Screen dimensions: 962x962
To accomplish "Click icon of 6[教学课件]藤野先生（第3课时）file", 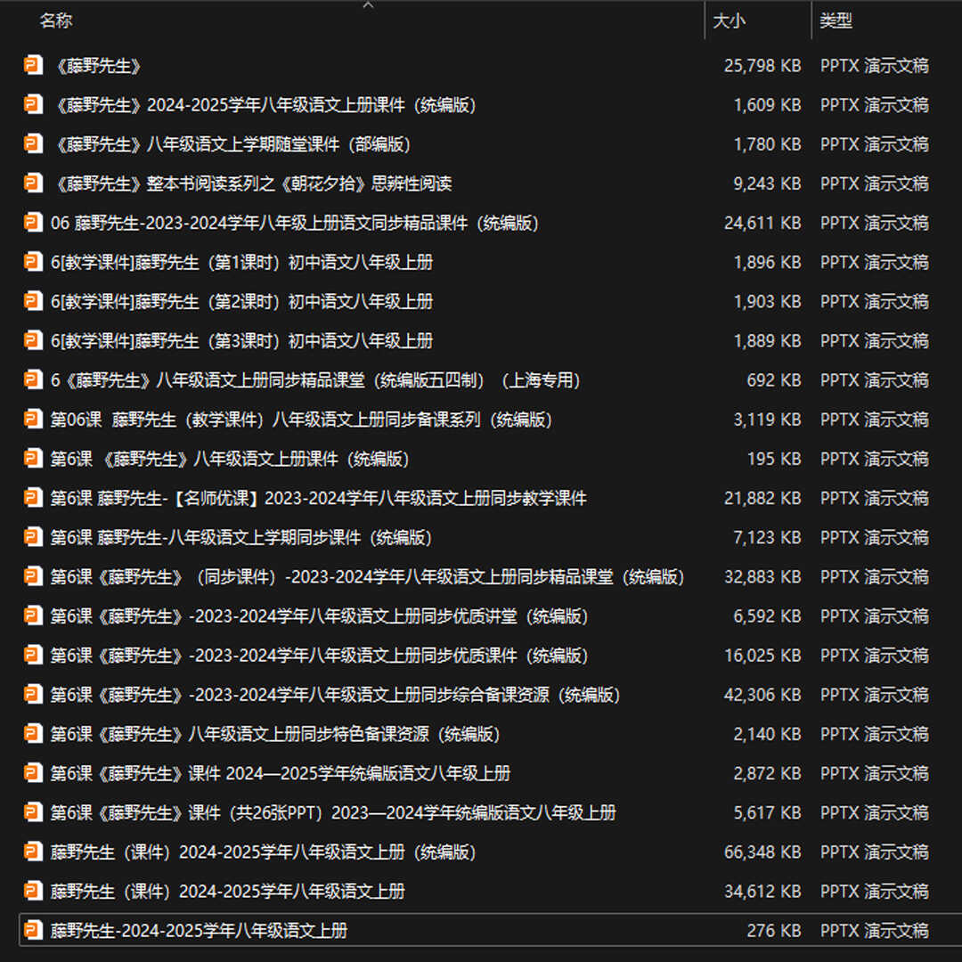I will click(x=33, y=340).
